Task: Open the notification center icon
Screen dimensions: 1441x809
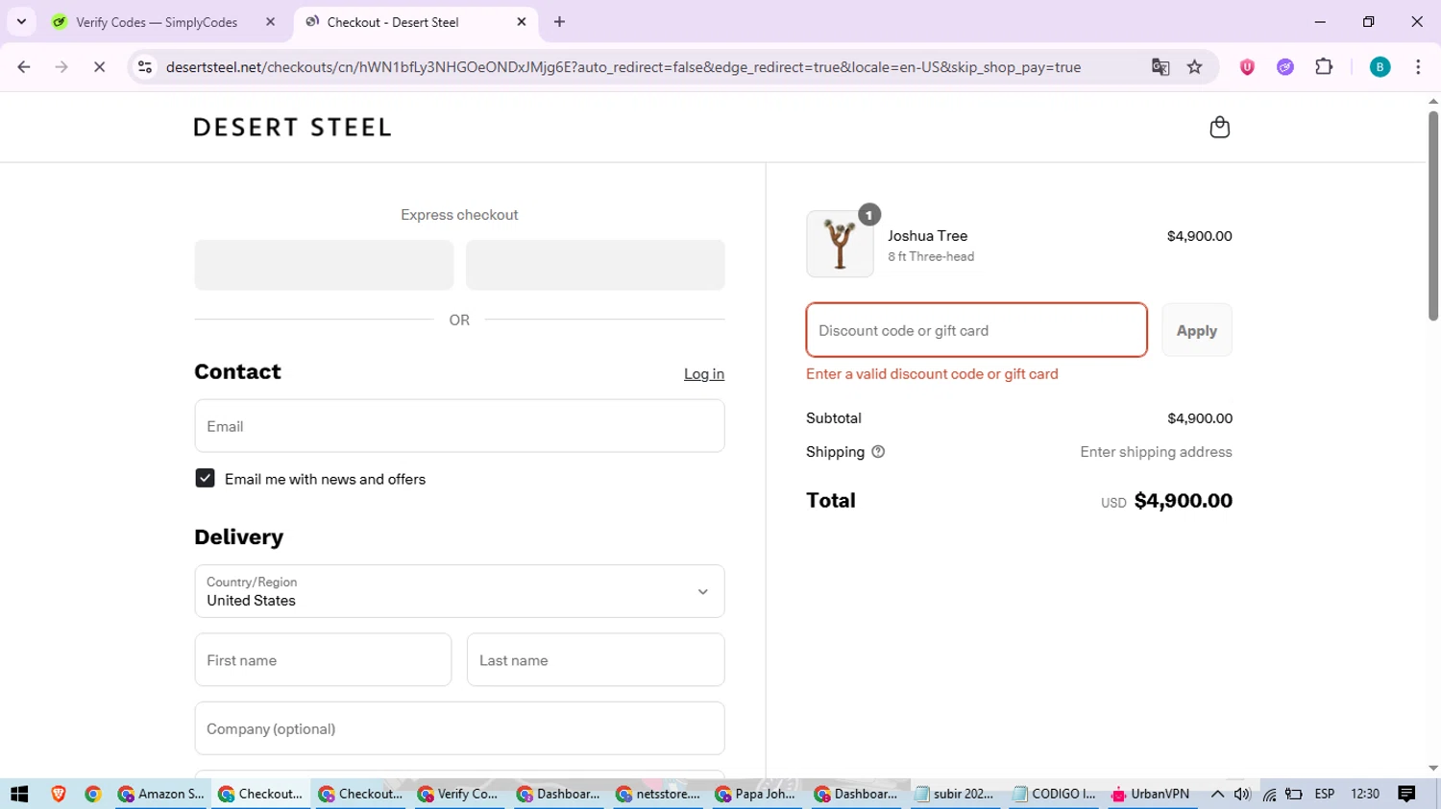Action: click(1406, 794)
